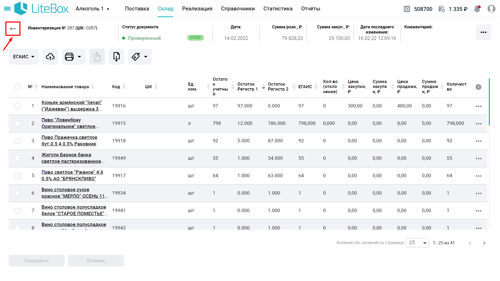Expand the ЕГАИС actions dropdown
This screenshot has height=281, width=500.
(x=24, y=56)
